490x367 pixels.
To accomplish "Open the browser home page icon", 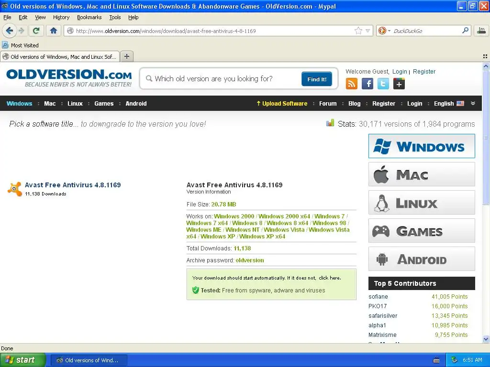I will (x=54, y=31).
